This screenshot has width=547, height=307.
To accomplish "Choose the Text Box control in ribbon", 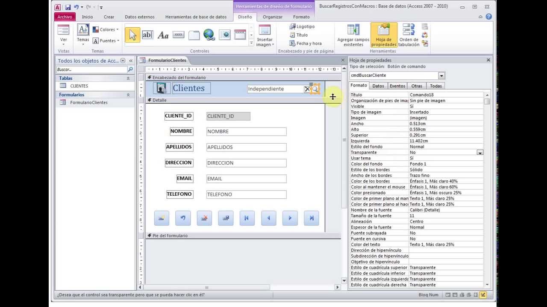I will pyautogui.click(x=147, y=35).
